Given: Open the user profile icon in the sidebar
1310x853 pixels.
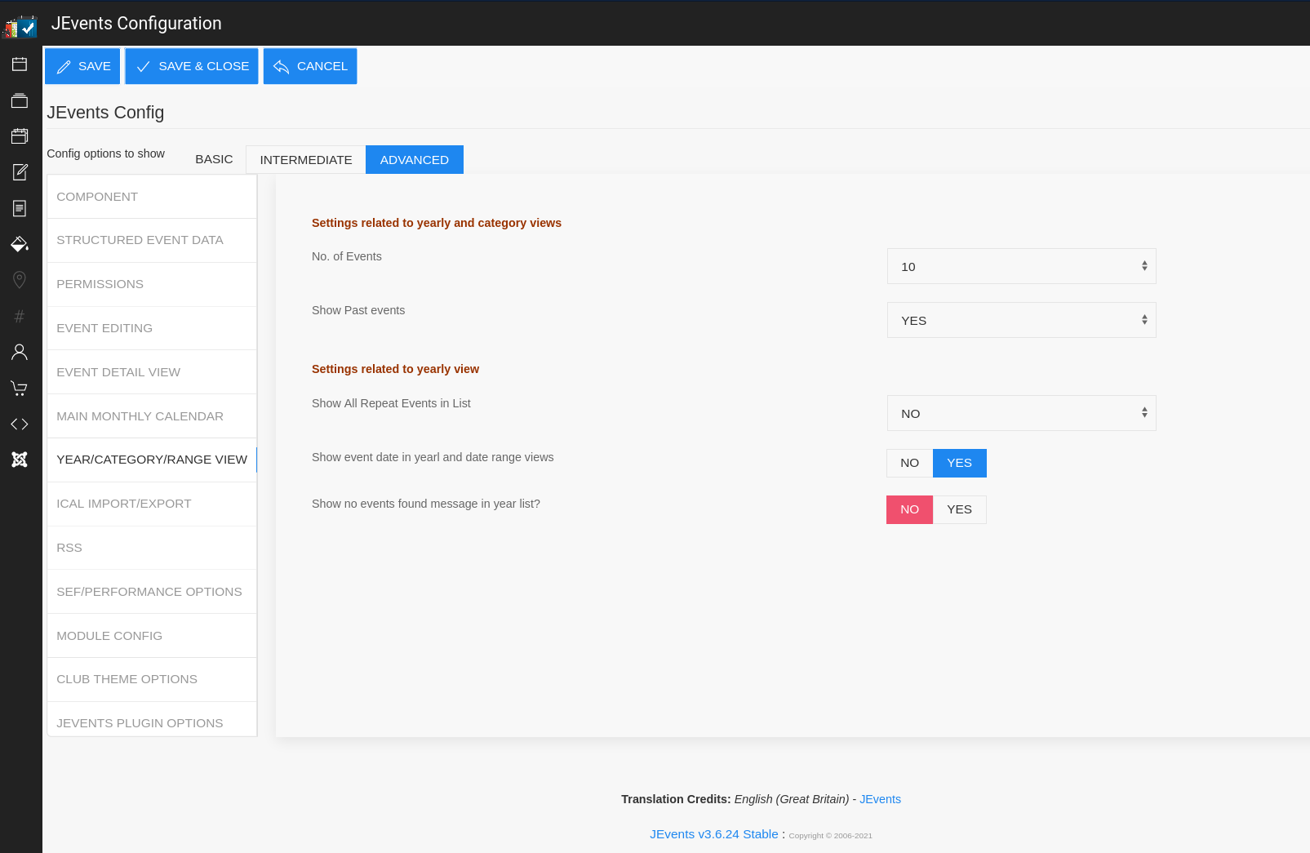Looking at the screenshot, I should 20,352.
